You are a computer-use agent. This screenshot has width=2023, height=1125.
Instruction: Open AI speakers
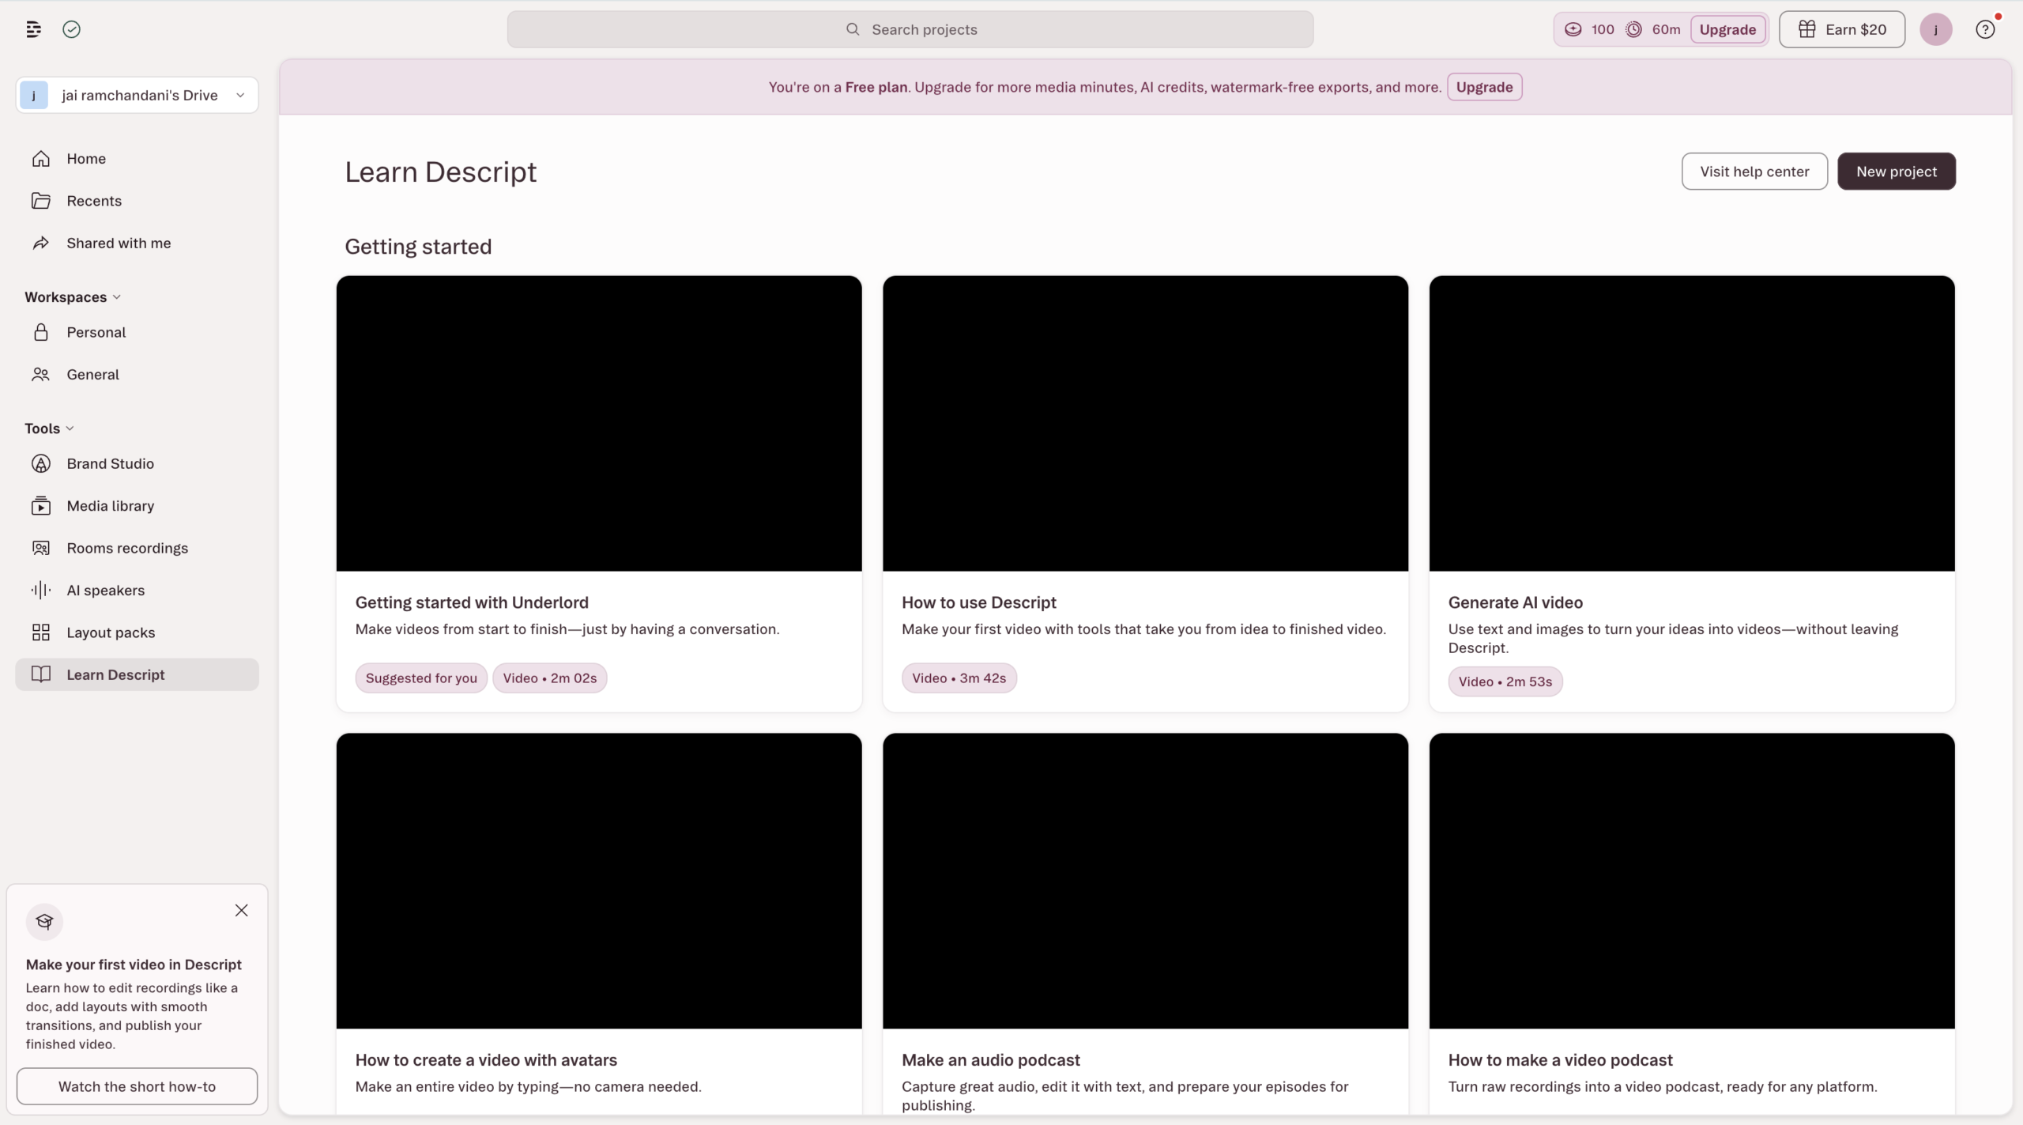click(138, 591)
